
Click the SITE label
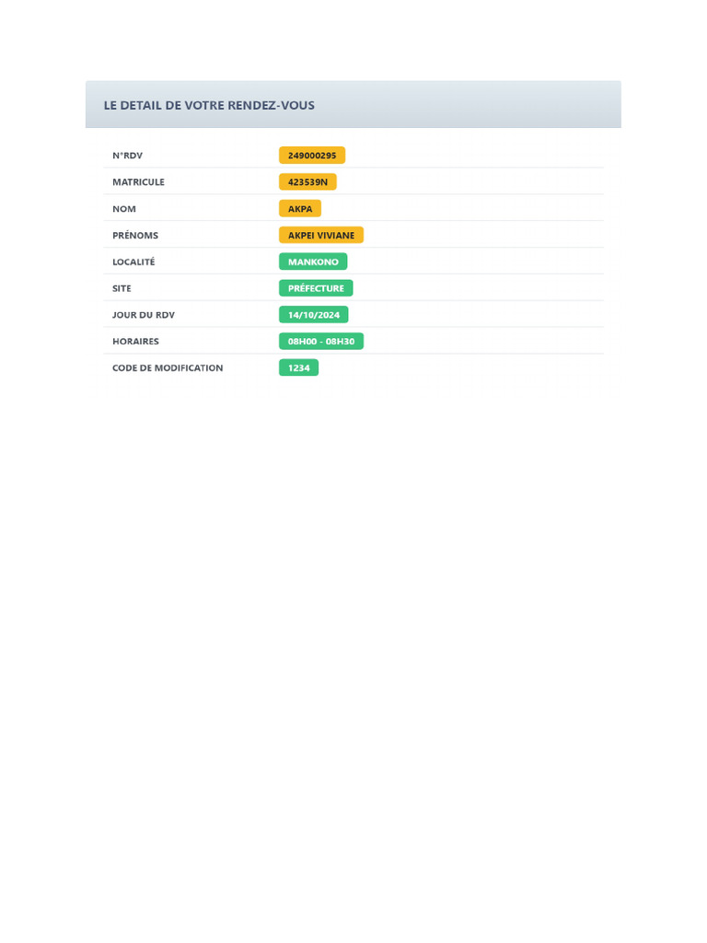coord(122,288)
